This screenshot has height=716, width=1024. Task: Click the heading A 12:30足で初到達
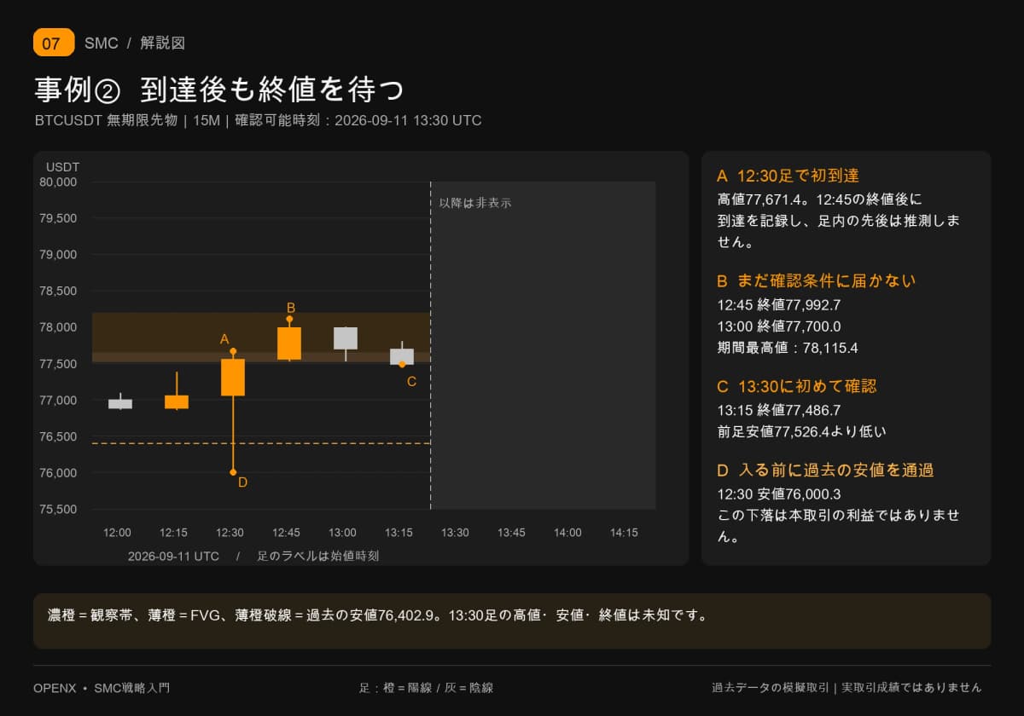click(x=788, y=176)
